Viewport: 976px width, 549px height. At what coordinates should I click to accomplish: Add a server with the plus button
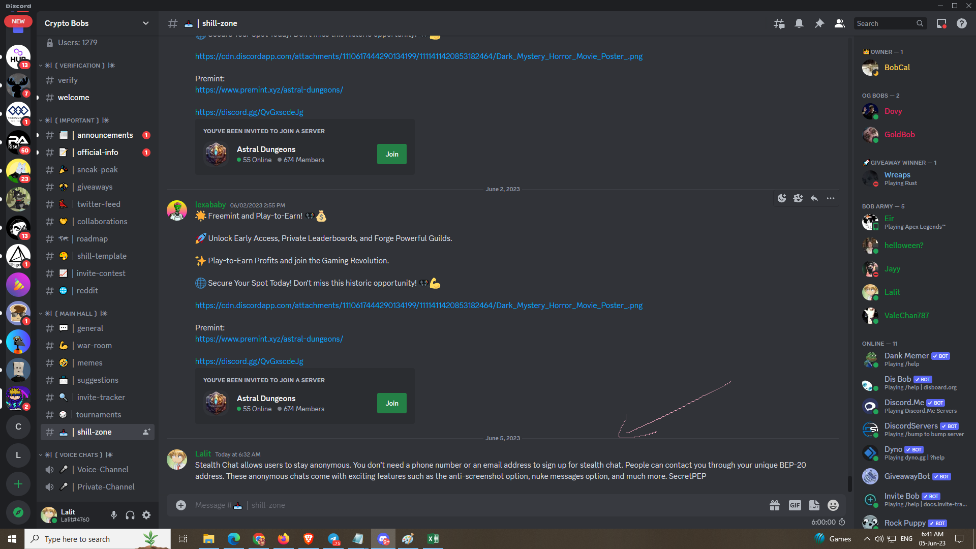point(18,484)
